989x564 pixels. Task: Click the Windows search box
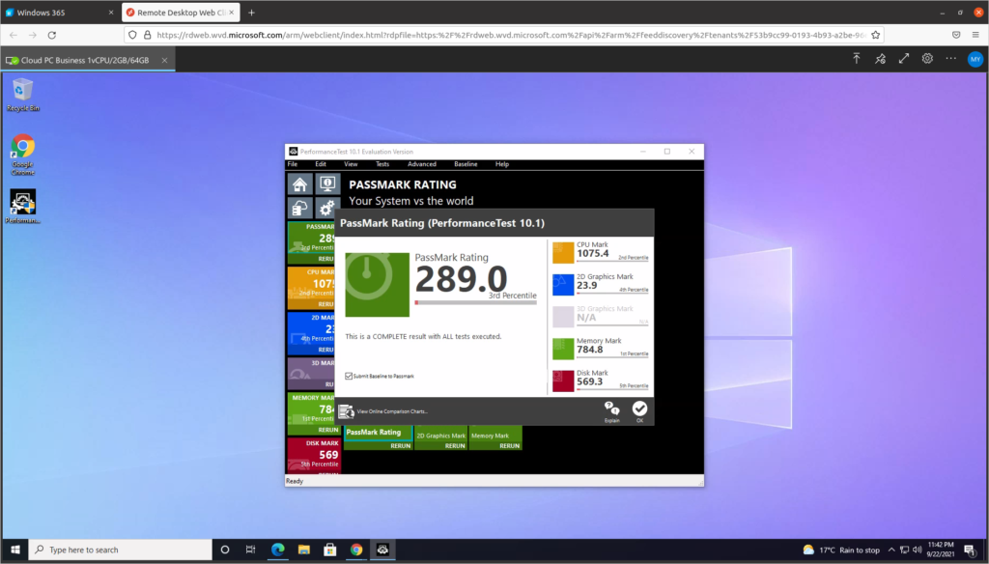[120, 550]
